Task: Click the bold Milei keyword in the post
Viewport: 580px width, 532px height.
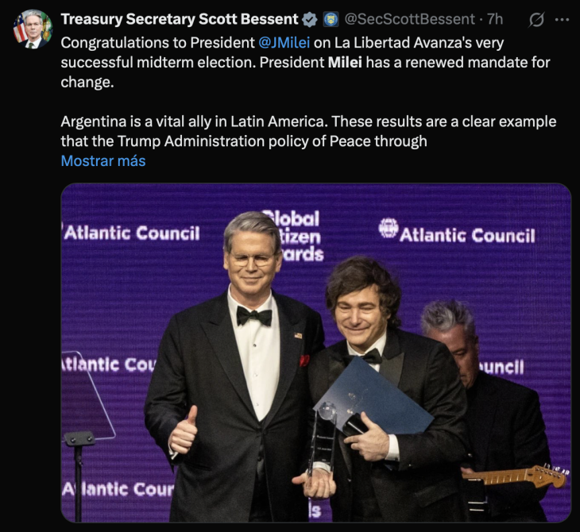Action: tap(345, 62)
